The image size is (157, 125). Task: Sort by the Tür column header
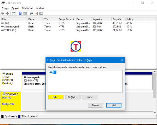50,19
